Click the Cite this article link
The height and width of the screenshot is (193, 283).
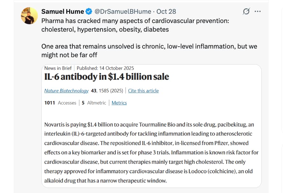coord(143,91)
